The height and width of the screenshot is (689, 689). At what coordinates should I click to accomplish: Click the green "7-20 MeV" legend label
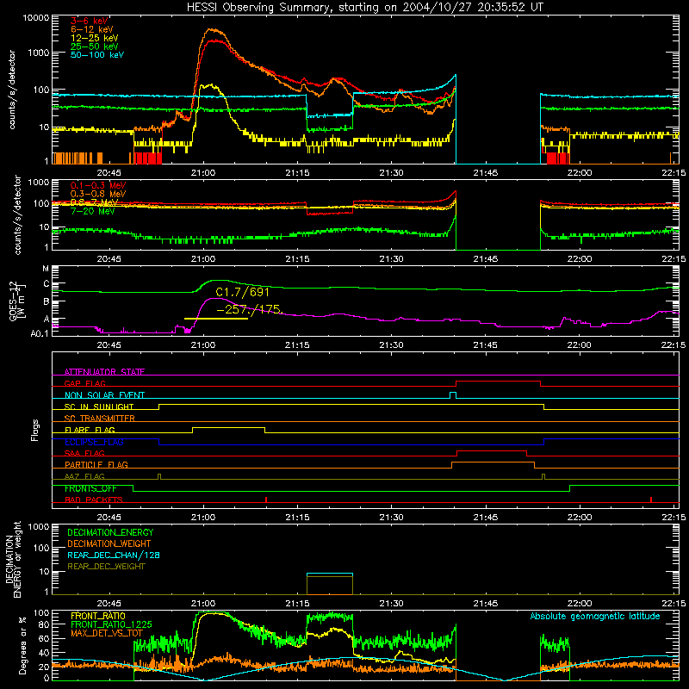93,211
